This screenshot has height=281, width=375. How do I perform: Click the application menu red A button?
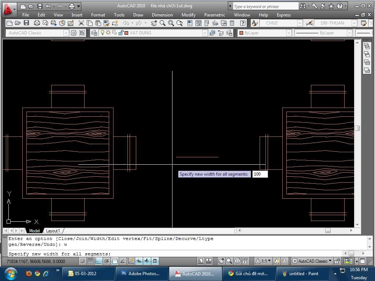coord(9,10)
